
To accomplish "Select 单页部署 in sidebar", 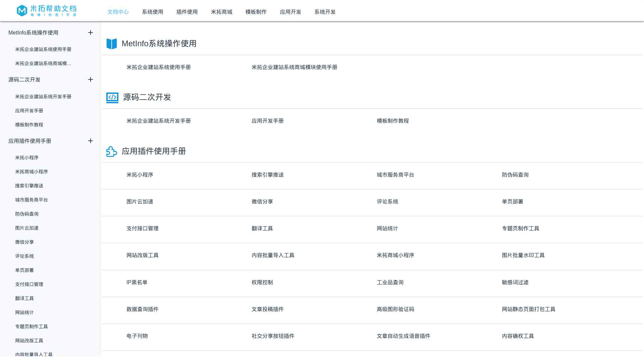I will pos(24,270).
